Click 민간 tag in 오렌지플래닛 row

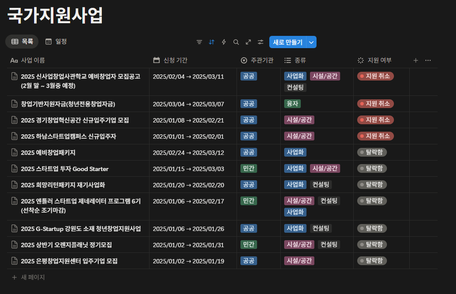point(249,245)
